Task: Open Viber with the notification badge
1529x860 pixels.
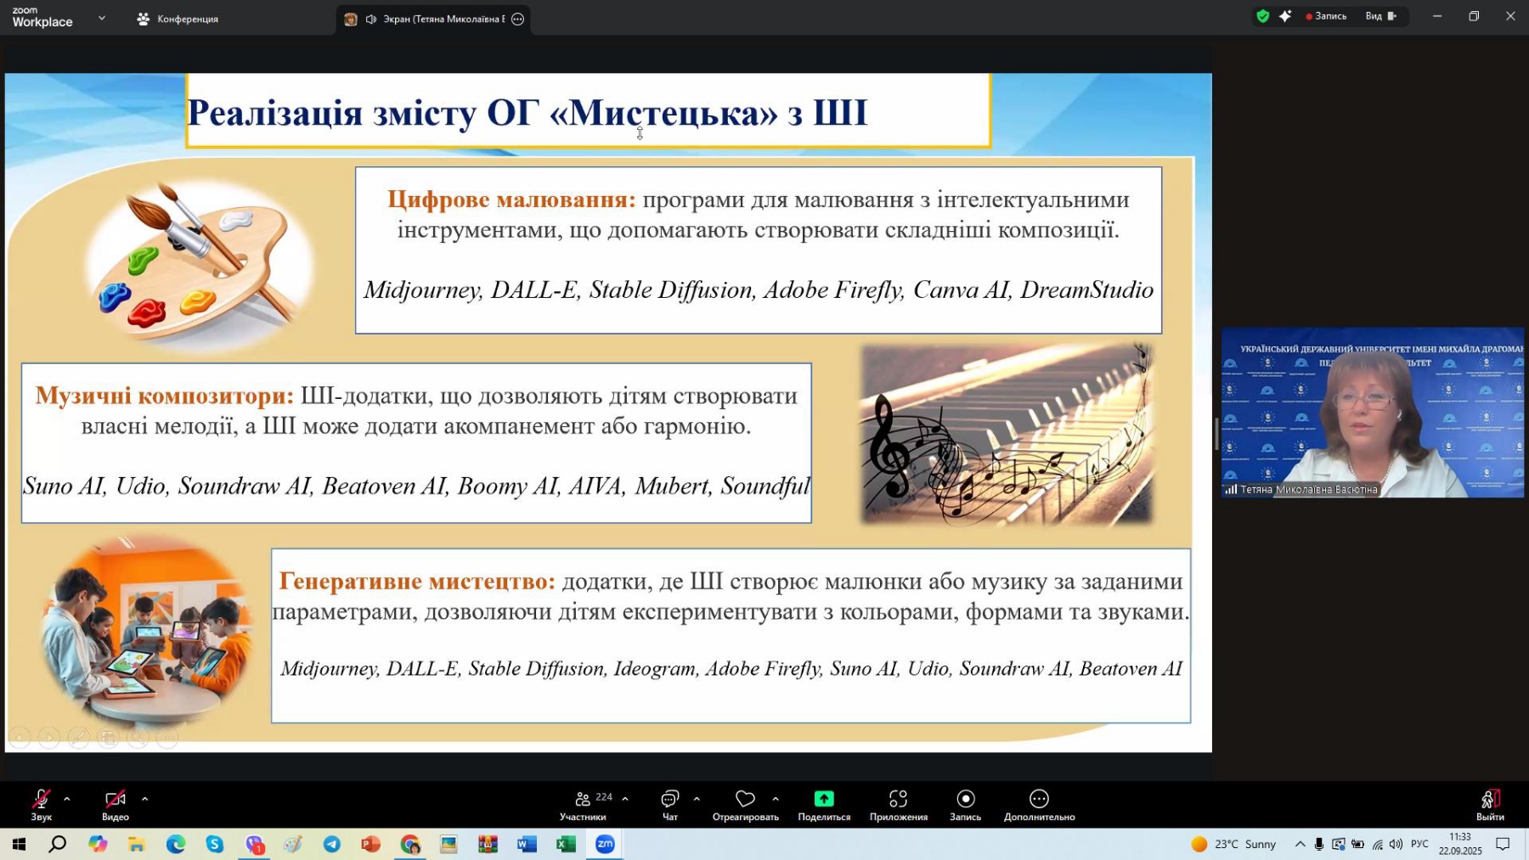Action: pyautogui.click(x=255, y=844)
